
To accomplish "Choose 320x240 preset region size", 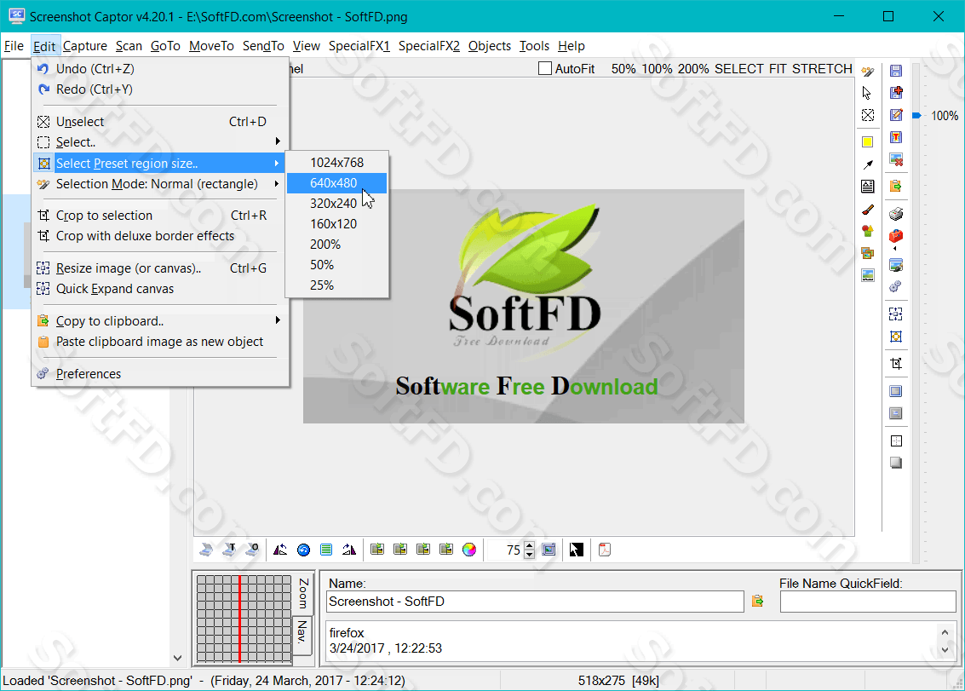I will coord(336,204).
